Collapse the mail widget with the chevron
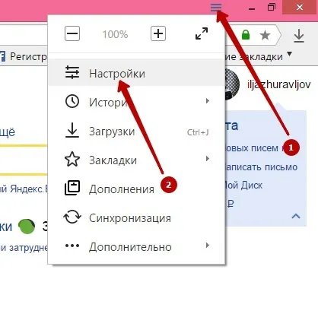This screenshot has width=318, height=333. [296, 216]
